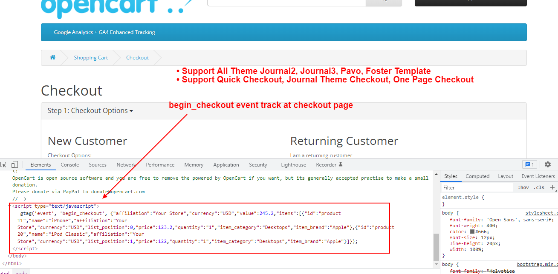
Task: Click the 'Please donate via PayPal' comment line
Action: 78,192
